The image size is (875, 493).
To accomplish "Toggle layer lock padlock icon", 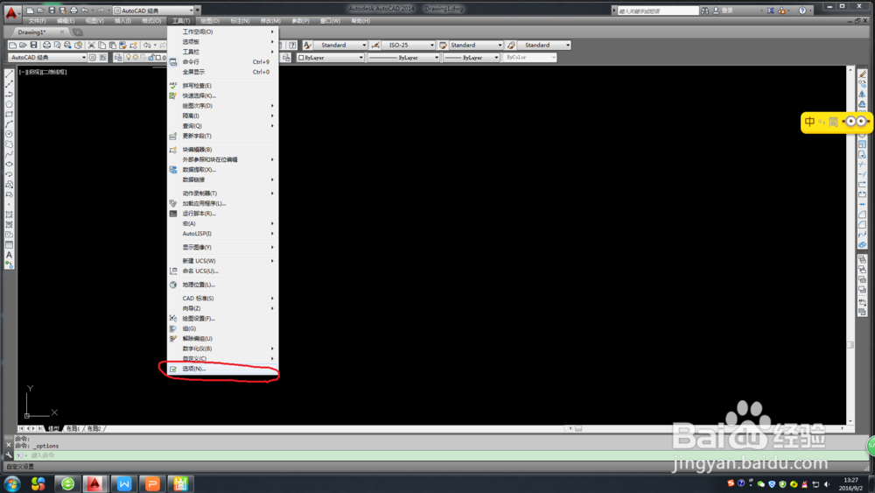I will 151,58.
